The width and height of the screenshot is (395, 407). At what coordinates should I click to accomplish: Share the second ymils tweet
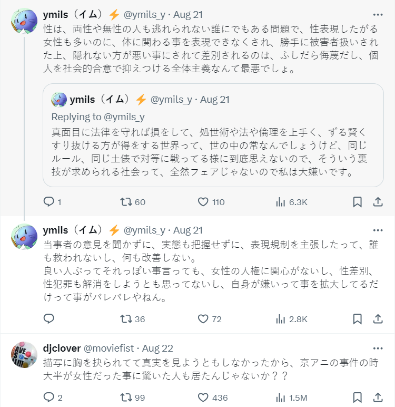[x=378, y=319]
